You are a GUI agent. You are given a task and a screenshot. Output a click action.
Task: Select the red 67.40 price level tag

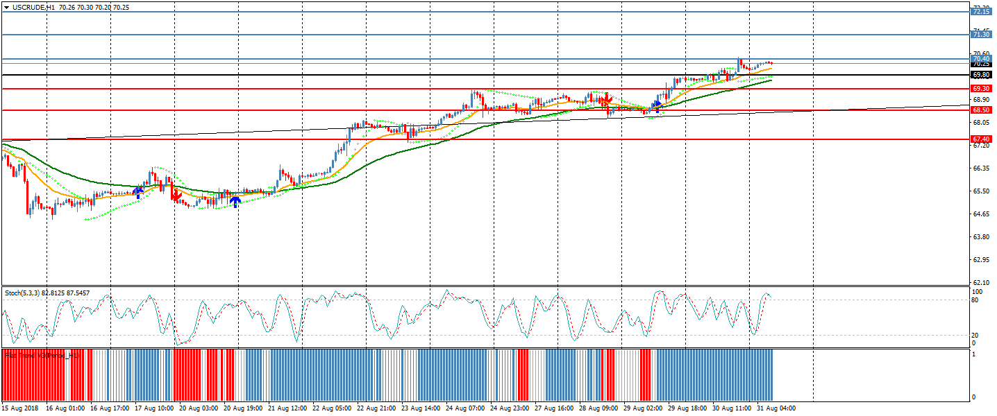(x=981, y=139)
